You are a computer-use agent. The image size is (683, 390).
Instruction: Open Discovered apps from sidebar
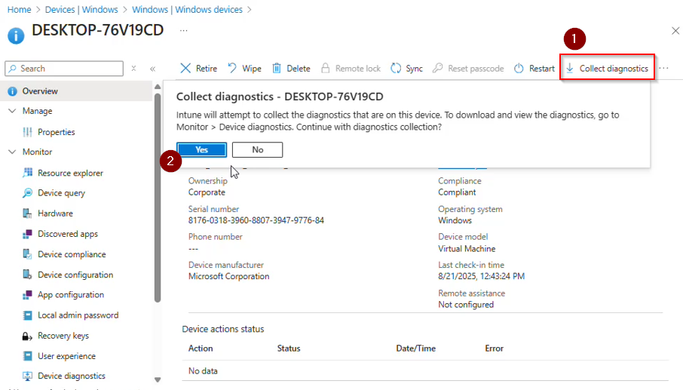[x=67, y=234]
